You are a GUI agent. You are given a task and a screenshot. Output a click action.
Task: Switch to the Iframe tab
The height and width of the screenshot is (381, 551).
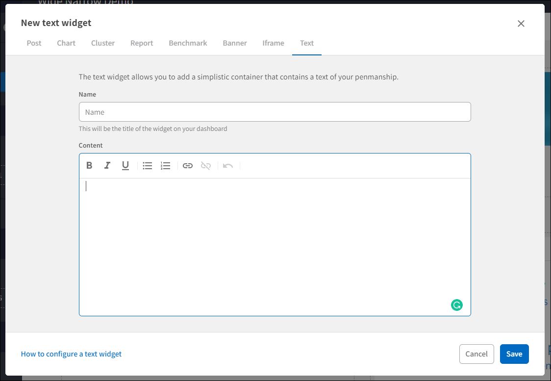click(273, 43)
